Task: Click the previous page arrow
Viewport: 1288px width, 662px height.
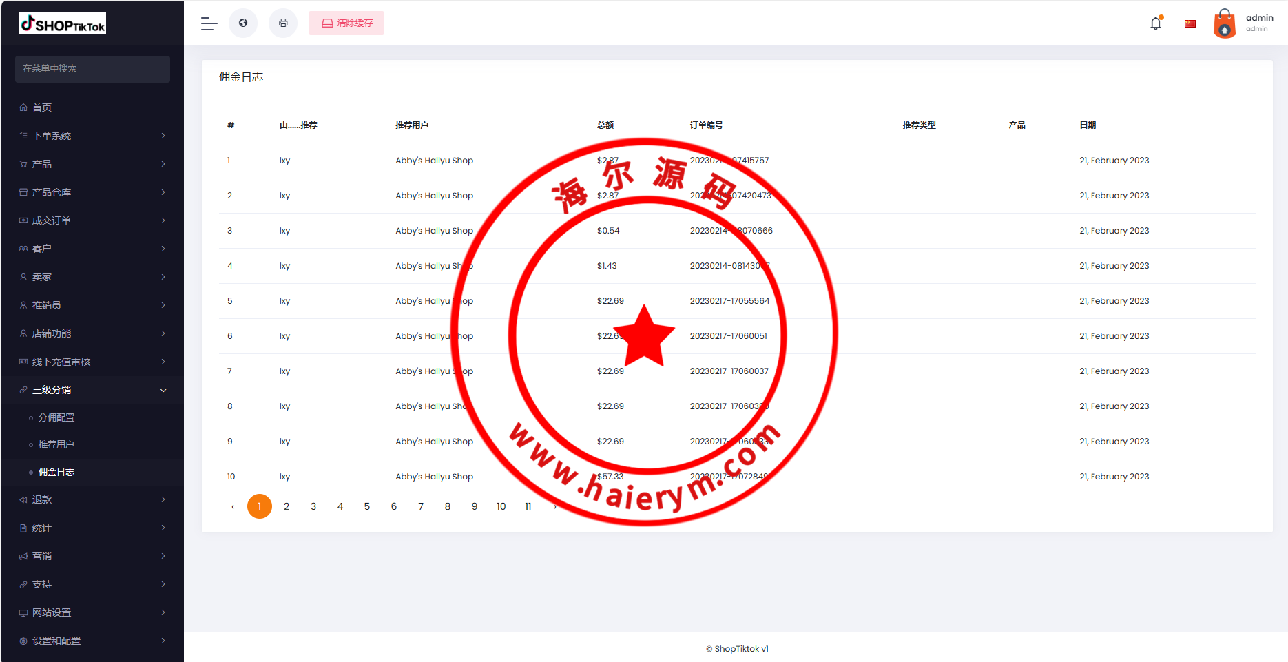Action: (x=233, y=506)
